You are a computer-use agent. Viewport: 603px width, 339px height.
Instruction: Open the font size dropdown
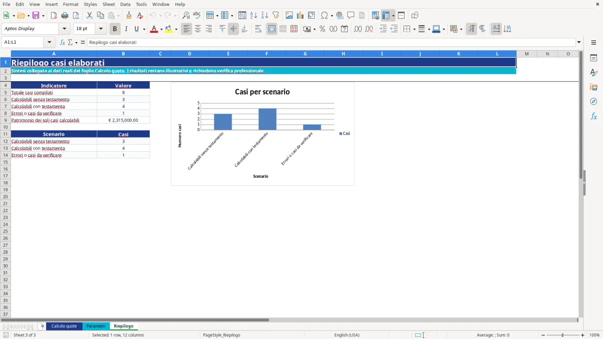click(100, 29)
